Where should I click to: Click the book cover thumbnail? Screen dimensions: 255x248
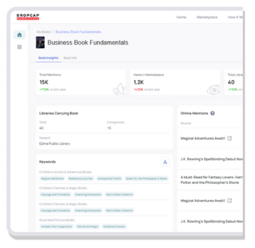coord(40,42)
